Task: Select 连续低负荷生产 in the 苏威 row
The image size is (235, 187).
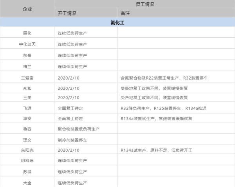Action: click(72, 172)
